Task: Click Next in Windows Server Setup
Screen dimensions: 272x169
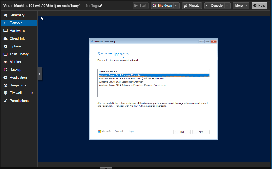Action: tap(201, 132)
